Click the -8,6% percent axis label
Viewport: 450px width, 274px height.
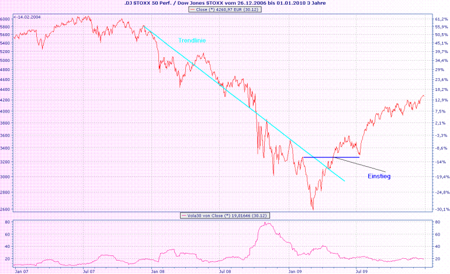(441, 148)
